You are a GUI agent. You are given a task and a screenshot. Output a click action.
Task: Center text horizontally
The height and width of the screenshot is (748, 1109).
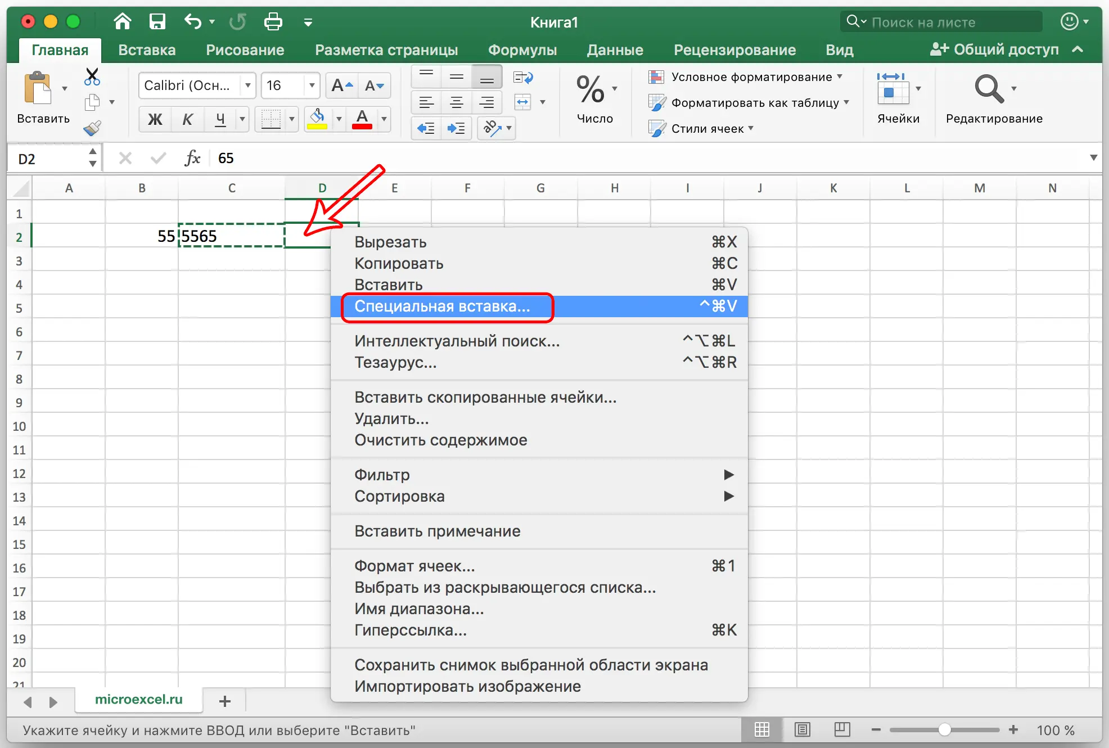point(457,102)
